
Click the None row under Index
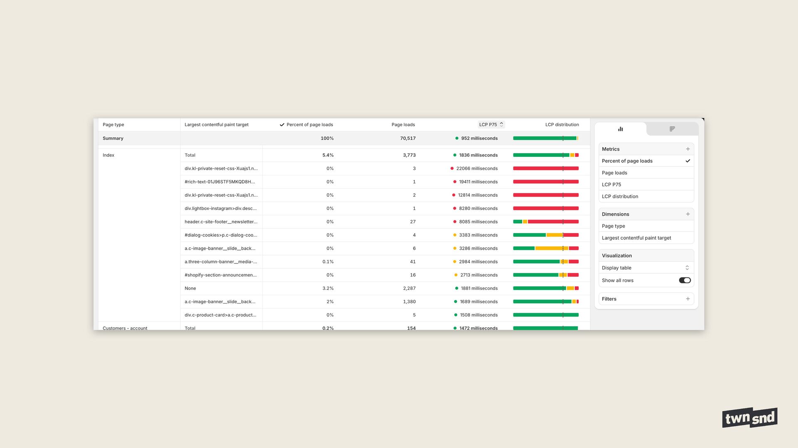point(190,288)
